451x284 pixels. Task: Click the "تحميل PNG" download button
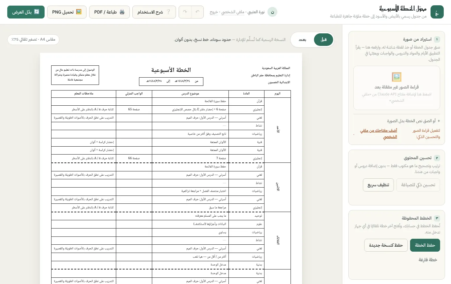(x=67, y=12)
